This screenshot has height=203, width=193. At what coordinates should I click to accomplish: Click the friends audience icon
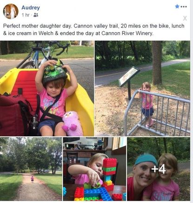pos(36,15)
